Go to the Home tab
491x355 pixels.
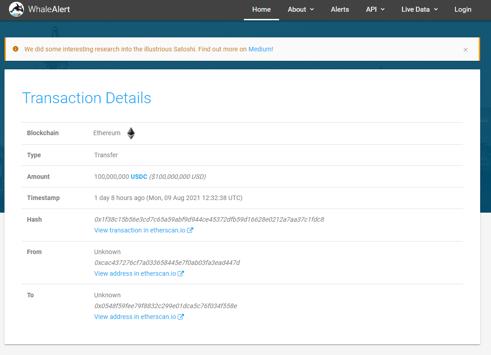click(x=262, y=9)
